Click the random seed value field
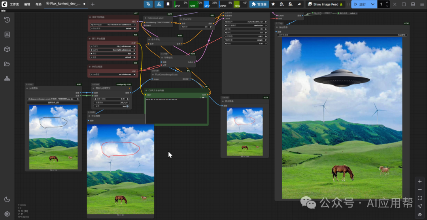The image size is (427, 220). (x=246, y=22)
